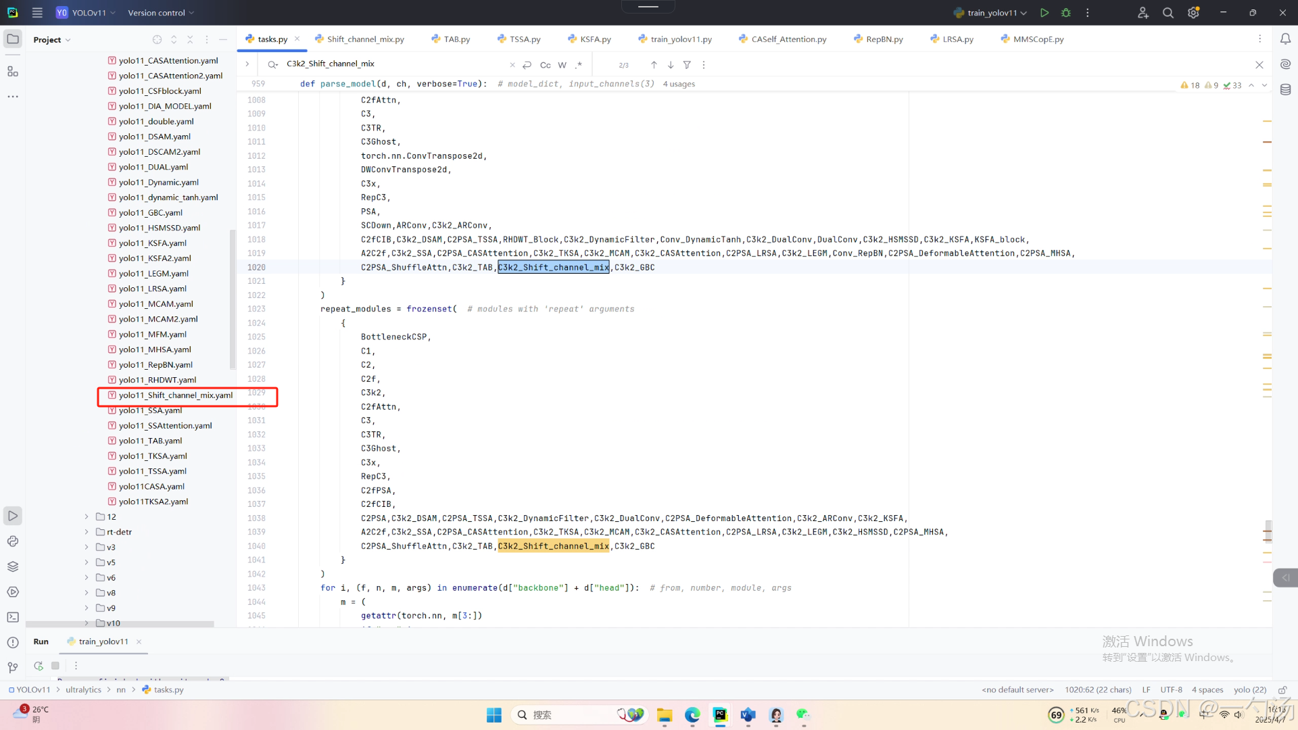Run the train_yolov11 configuration
The height and width of the screenshot is (730, 1298).
[1044, 13]
